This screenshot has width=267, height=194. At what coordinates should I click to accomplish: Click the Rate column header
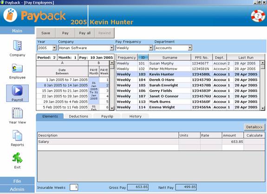[x=211, y=136]
